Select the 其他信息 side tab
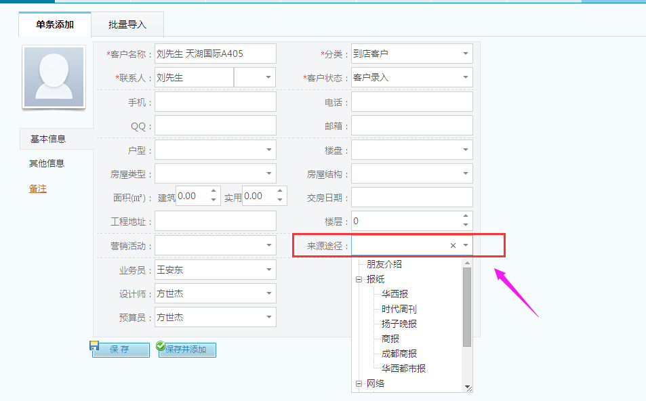 tap(47, 163)
